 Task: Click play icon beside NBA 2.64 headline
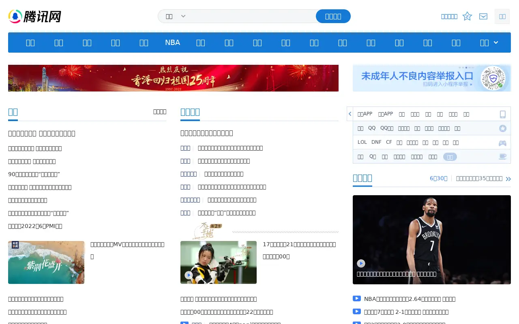coord(357,298)
